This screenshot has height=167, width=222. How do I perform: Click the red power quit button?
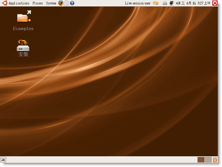point(215,3)
